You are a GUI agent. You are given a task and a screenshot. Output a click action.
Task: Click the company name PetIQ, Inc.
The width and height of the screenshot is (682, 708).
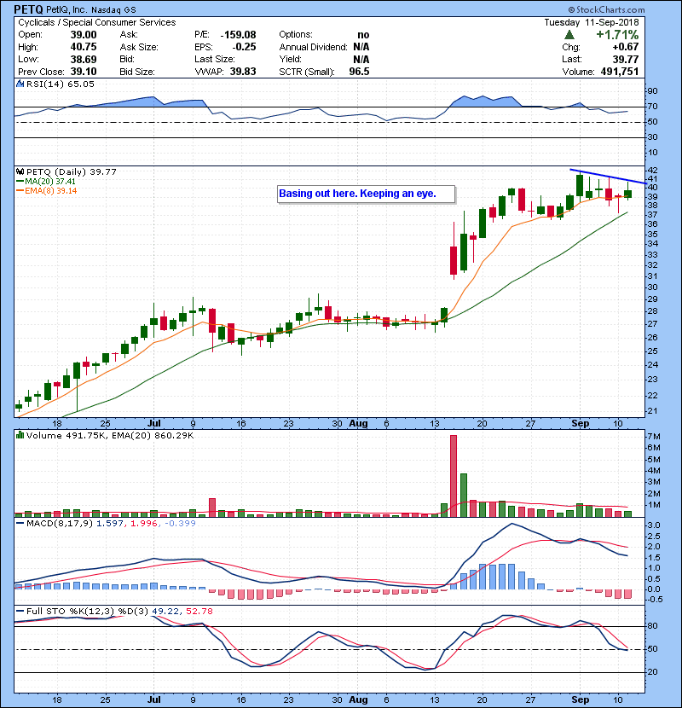66,10
